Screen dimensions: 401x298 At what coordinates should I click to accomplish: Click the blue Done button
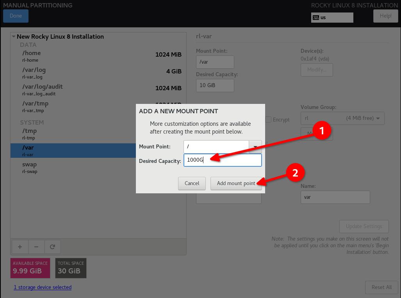tap(16, 16)
